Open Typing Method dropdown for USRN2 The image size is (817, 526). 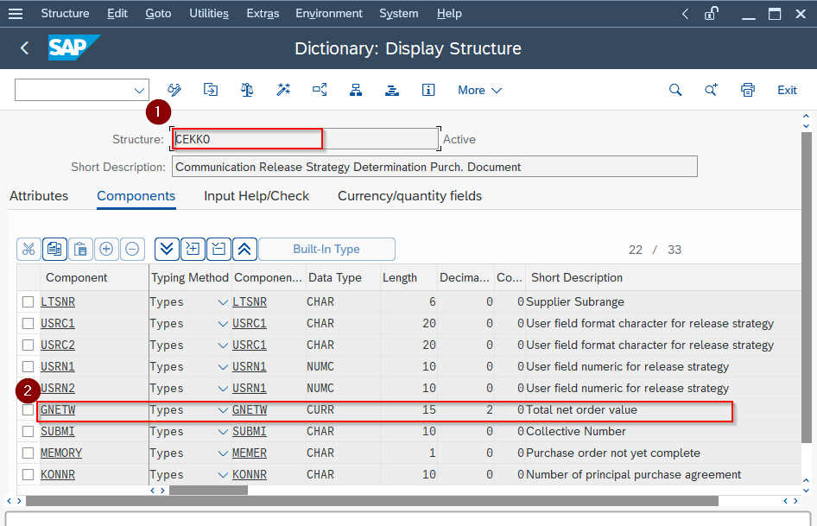(223, 389)
